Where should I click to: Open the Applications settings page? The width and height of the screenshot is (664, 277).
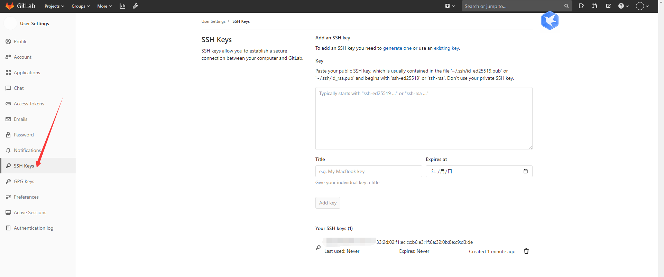pyautogui.click(x=38, y=73)
